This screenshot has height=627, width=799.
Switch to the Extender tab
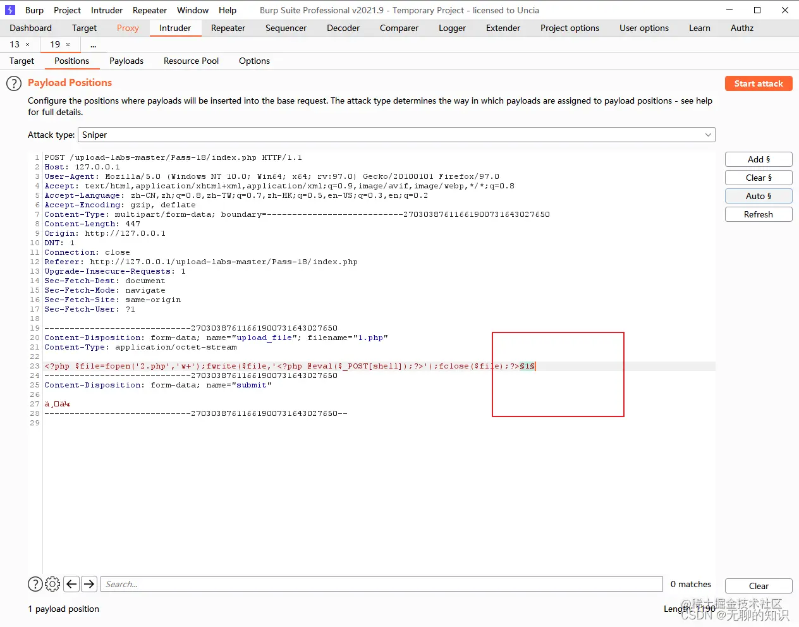503,28
